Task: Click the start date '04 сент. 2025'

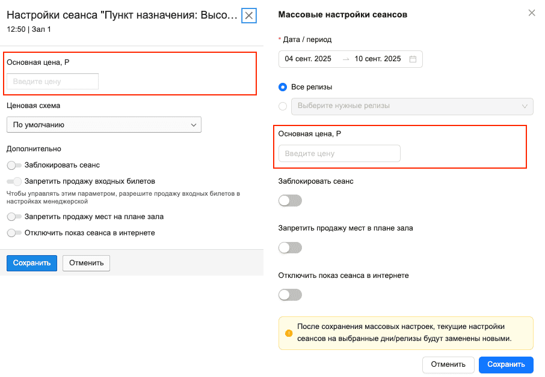Action: [308, 59]
